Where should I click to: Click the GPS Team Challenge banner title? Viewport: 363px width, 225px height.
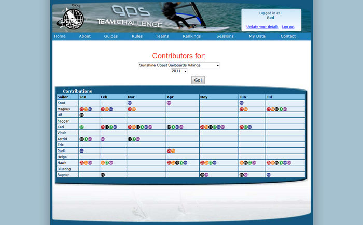tap(130, 18)
